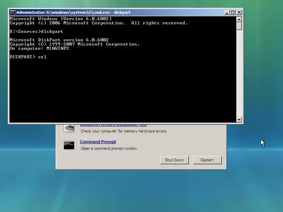Image resolution: width=283 pixels, height=212 pixels.
Task: Maximize the diskpart command window
Action: pyautogui.click(x=233, y=12)
